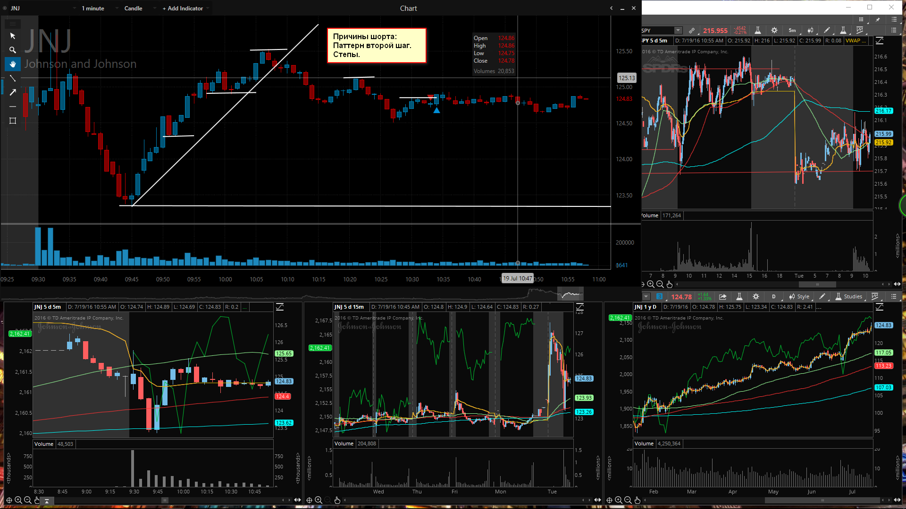Click the JNJ 5 d 15m chart label
Image resolution: width=906 pixels, height=509 pixels.
coord(349,307)
